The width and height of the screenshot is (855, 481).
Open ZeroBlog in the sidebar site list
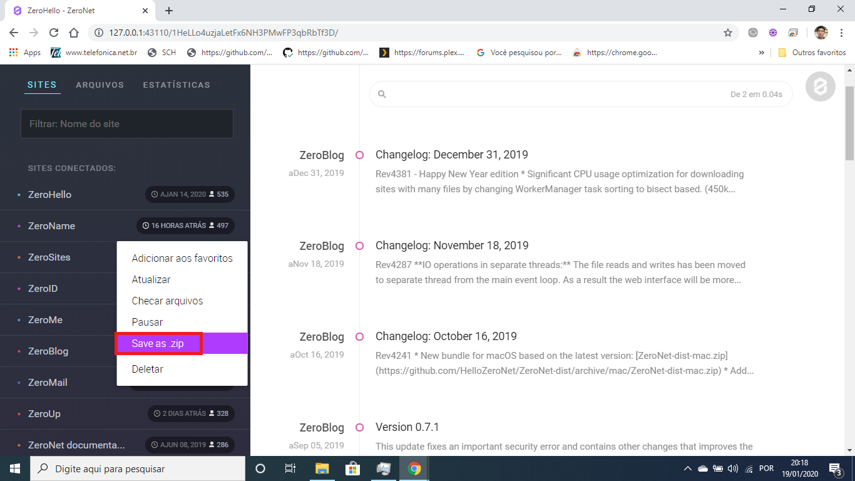48,351
